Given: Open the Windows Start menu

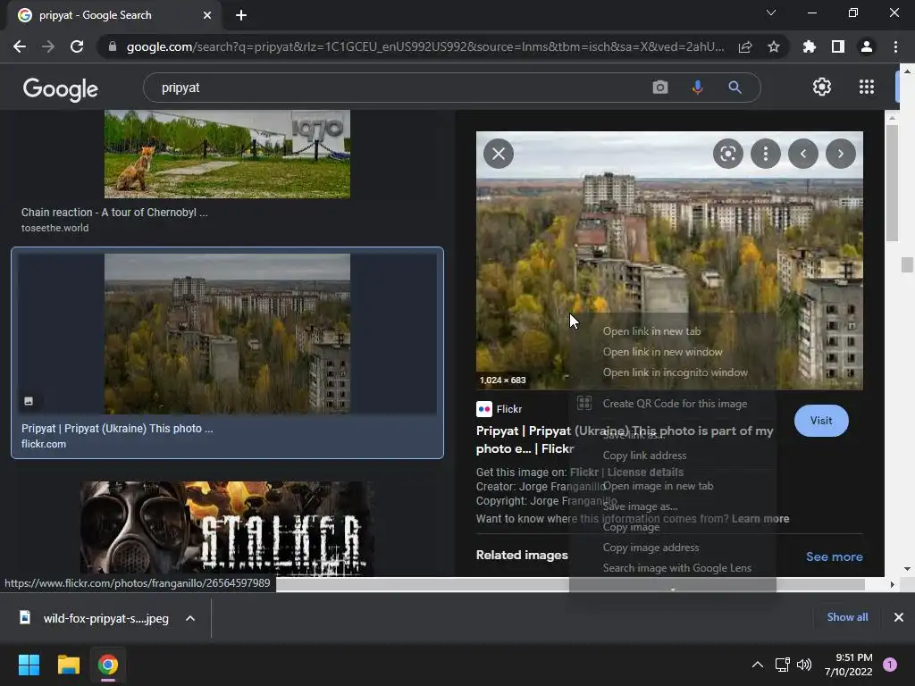Looking at the screenshot, I should 29,665.
